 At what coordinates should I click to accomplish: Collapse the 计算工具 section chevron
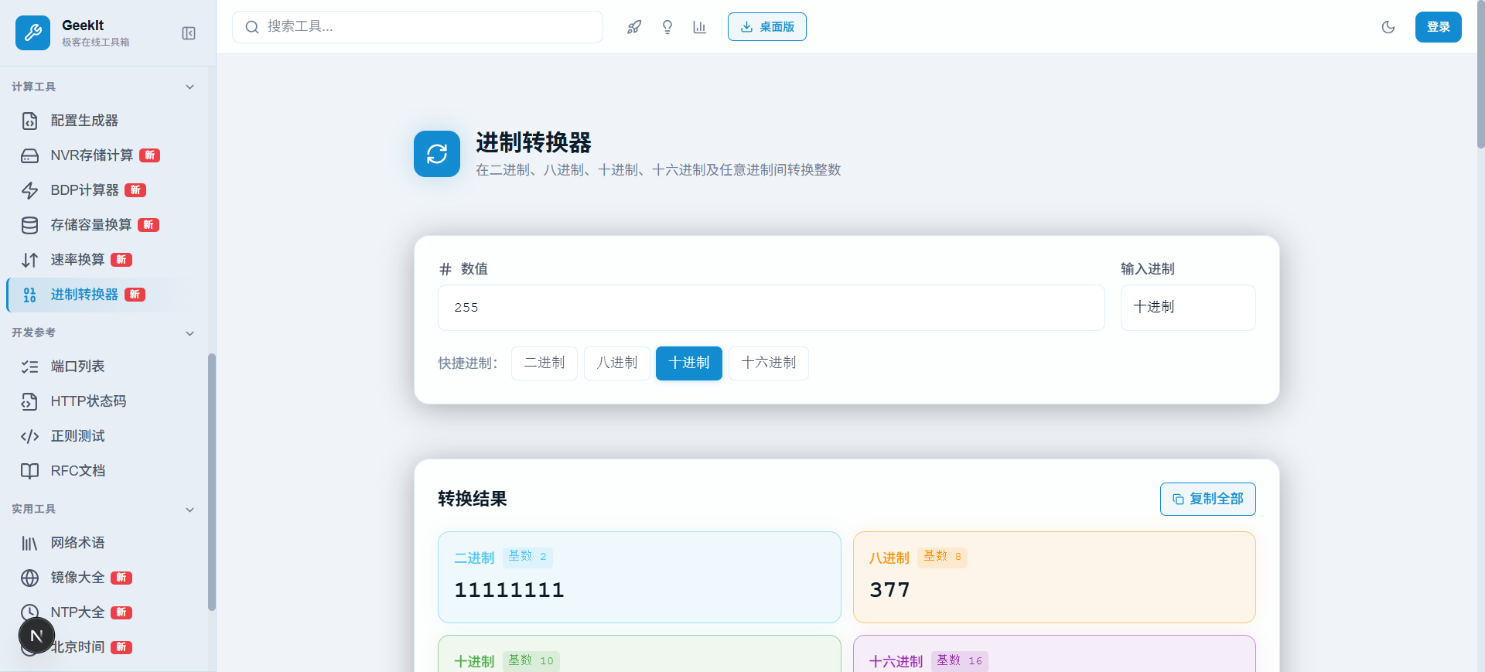[x=190, y=87]
